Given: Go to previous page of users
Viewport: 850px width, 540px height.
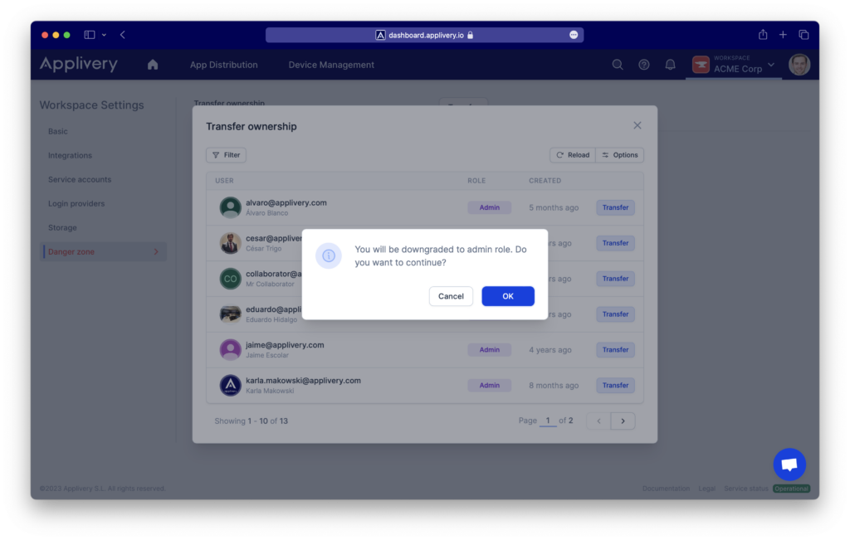Looking at the screenshot, I should click(598, 421).
